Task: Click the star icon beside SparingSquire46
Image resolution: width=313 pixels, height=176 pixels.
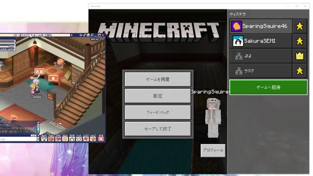Action: [300, 26]
